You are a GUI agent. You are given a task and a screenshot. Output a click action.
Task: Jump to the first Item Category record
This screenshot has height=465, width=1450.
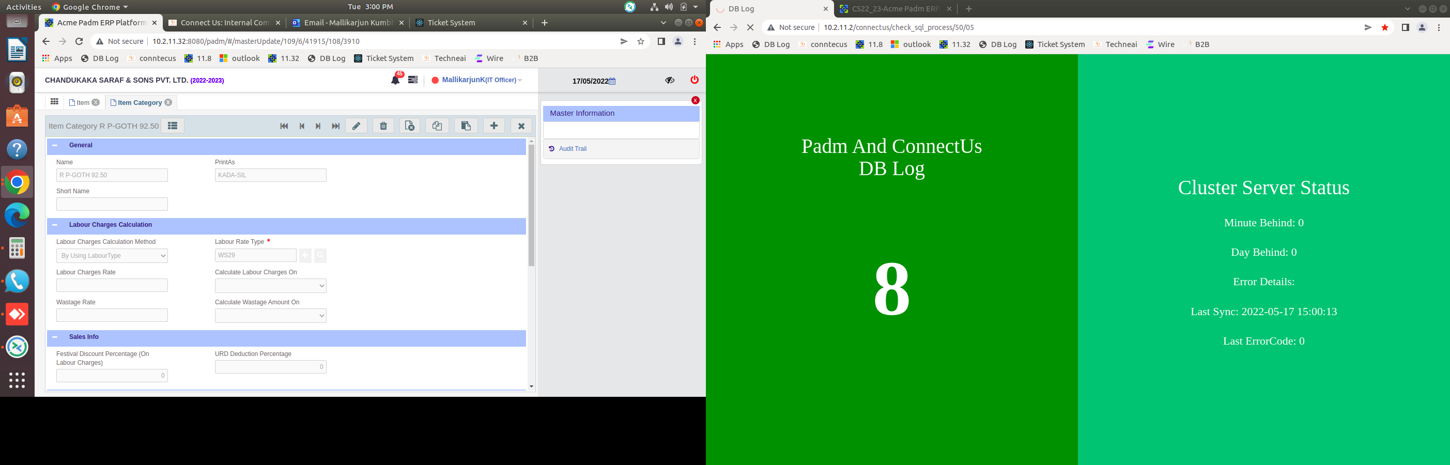pyautogui.click(x=284, y=126)
